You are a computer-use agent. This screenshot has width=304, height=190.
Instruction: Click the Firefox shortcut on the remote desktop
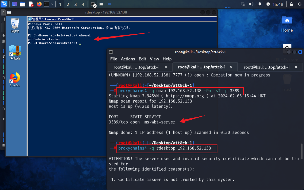pyautogui.click(x=15, y=79)
